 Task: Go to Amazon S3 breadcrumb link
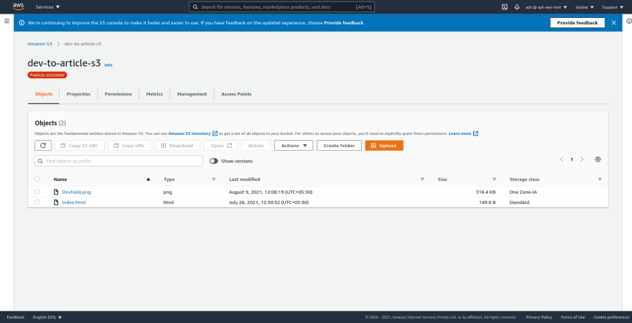tap(39, 44)
